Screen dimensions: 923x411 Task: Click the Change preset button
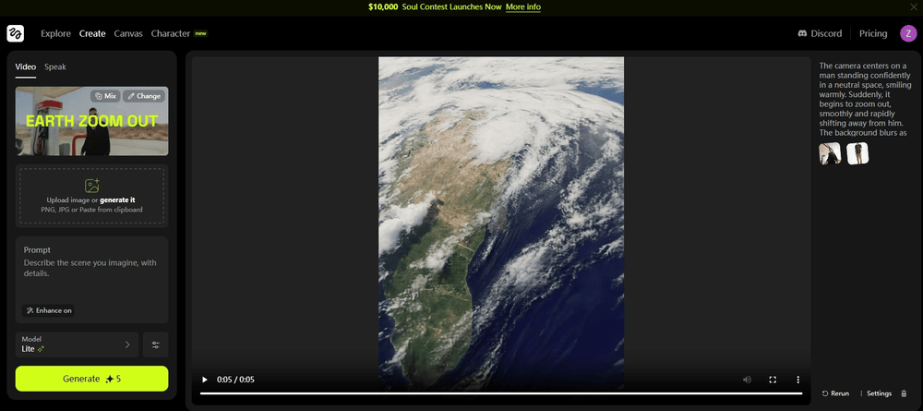point(144,96)
